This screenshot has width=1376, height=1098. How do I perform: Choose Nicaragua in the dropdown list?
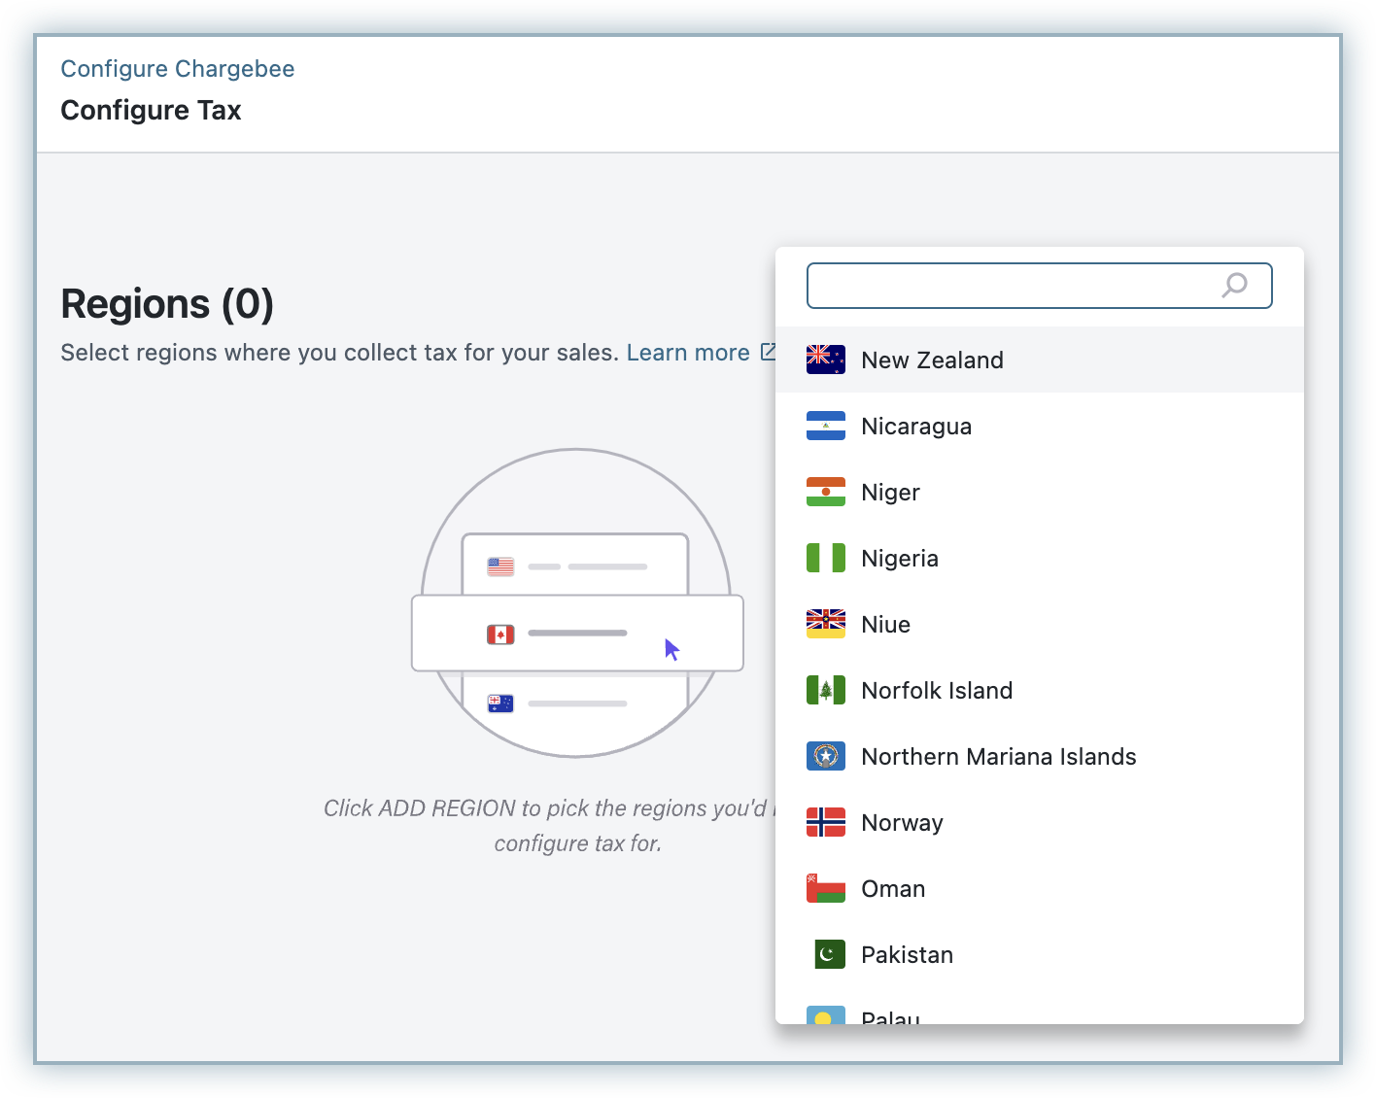[915, 427]
